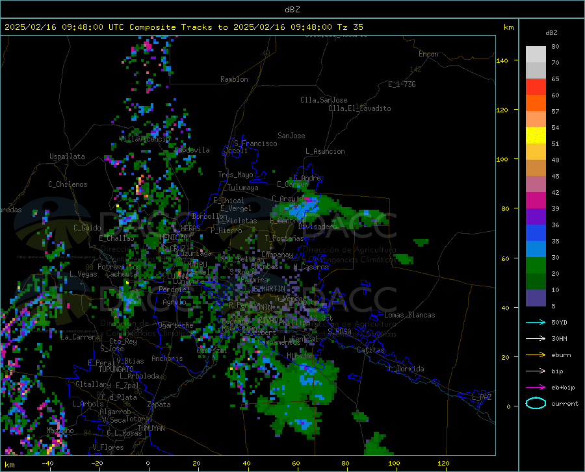The image size is (585, 472).
Task: Select the L_Vegas location label
Action: (x=83, y=274)
